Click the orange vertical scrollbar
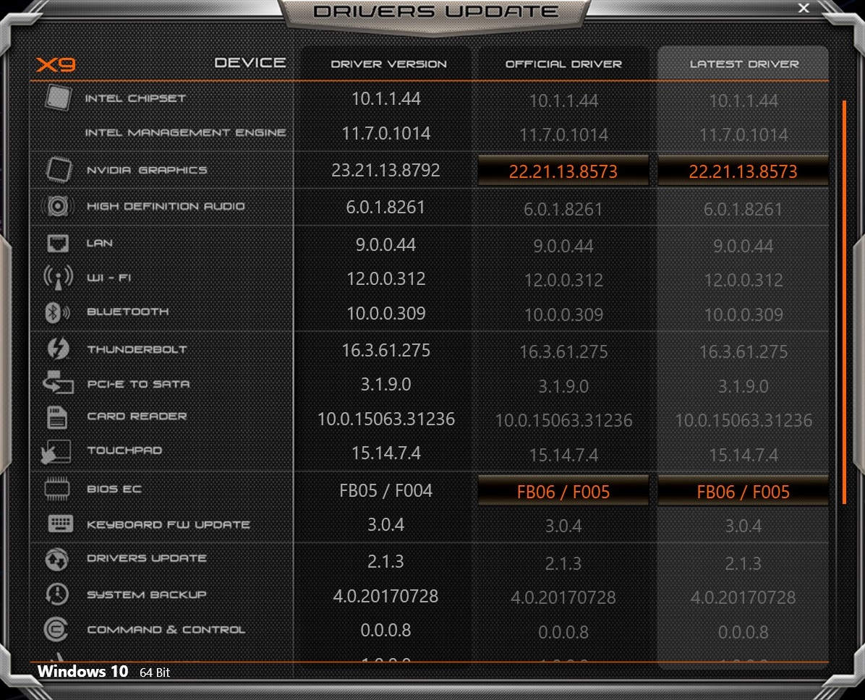This screenshot has width=865, height=700. [x=844, y=302]
